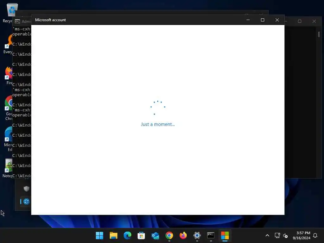Click the shield icon in the background window

(x=26, y=189)
